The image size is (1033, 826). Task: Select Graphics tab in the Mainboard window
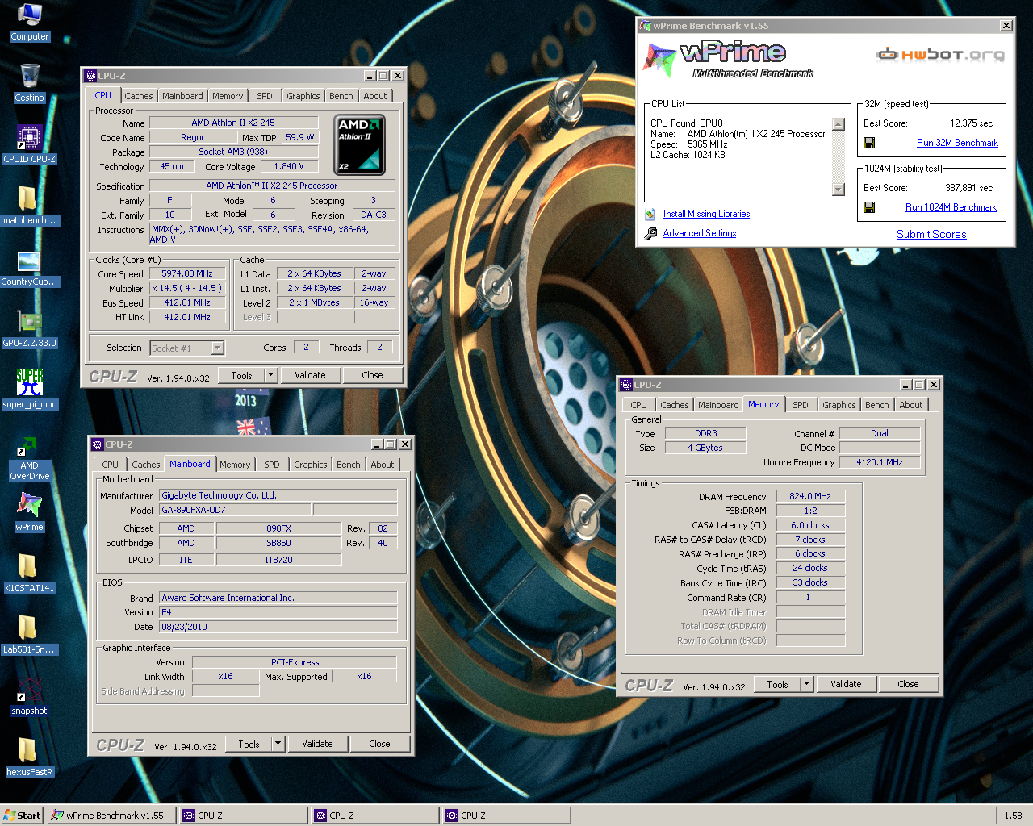311,465
